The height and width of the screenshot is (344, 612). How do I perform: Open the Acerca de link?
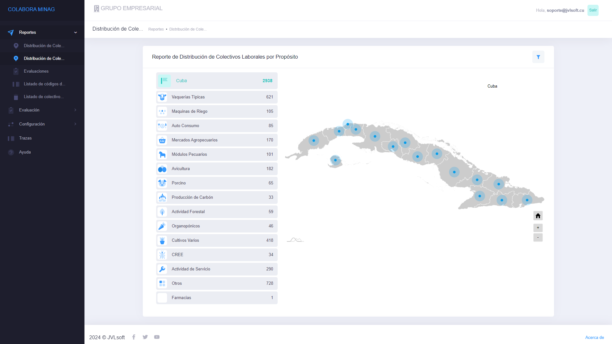click(594, 337)
